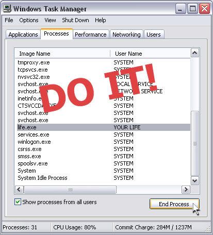Screen dimensions: 213x235
Task: Click the horizontal scrollbar thumb
Action: pos(70,190)
